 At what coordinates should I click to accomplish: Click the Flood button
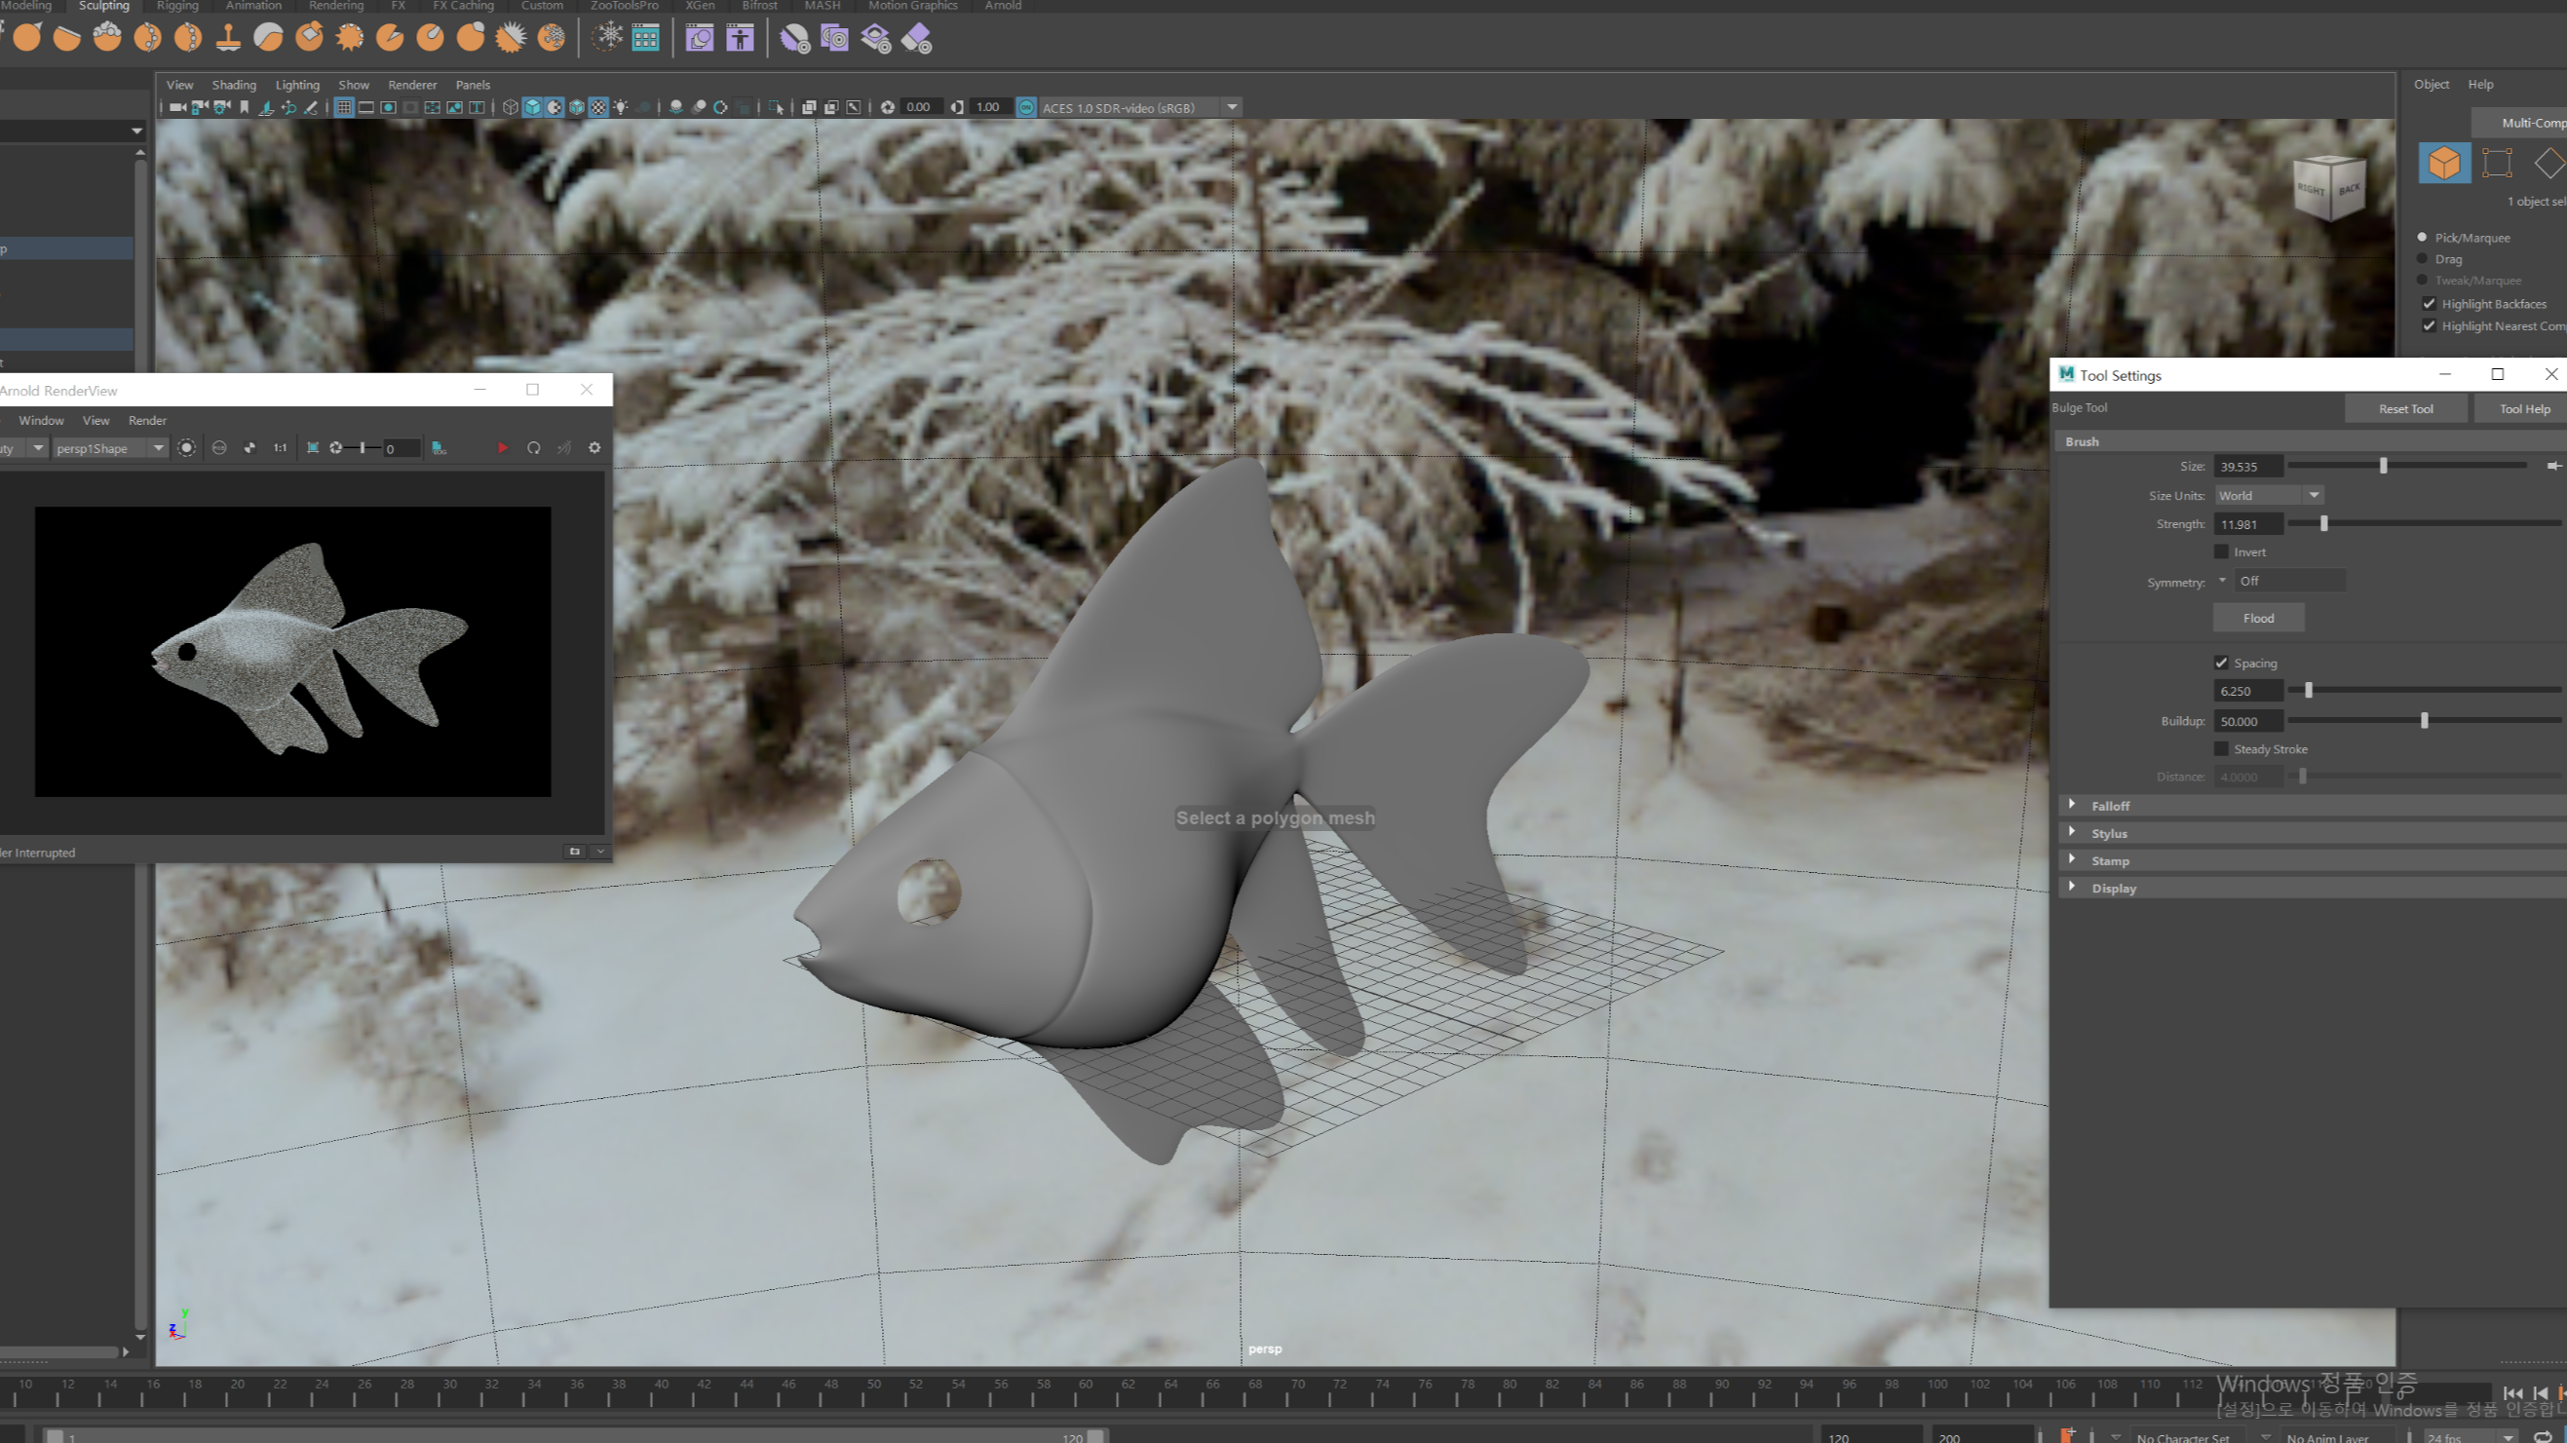[x=2258, y=618]
